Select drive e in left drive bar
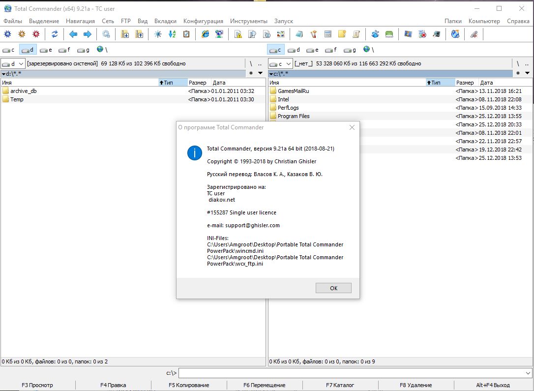Viewport: 534px width, 391px height. (46, 50)
